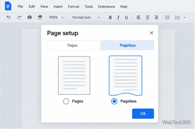
Task: Click the paint format icon
Action: click(40, 17)
